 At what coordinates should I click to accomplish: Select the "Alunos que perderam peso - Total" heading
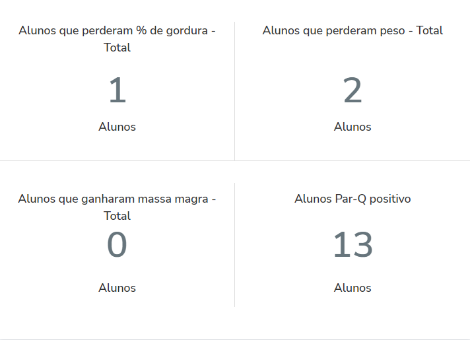[352, 30]
